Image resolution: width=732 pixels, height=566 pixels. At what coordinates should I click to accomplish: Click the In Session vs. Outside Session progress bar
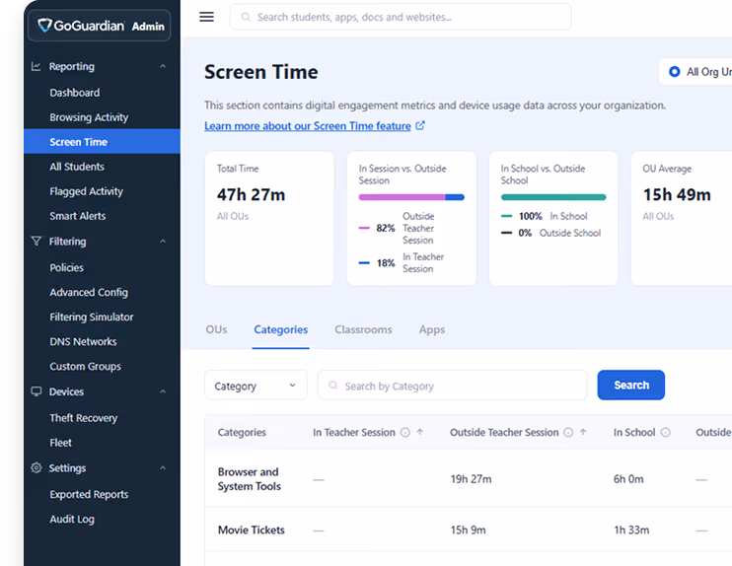coord(411,197)
